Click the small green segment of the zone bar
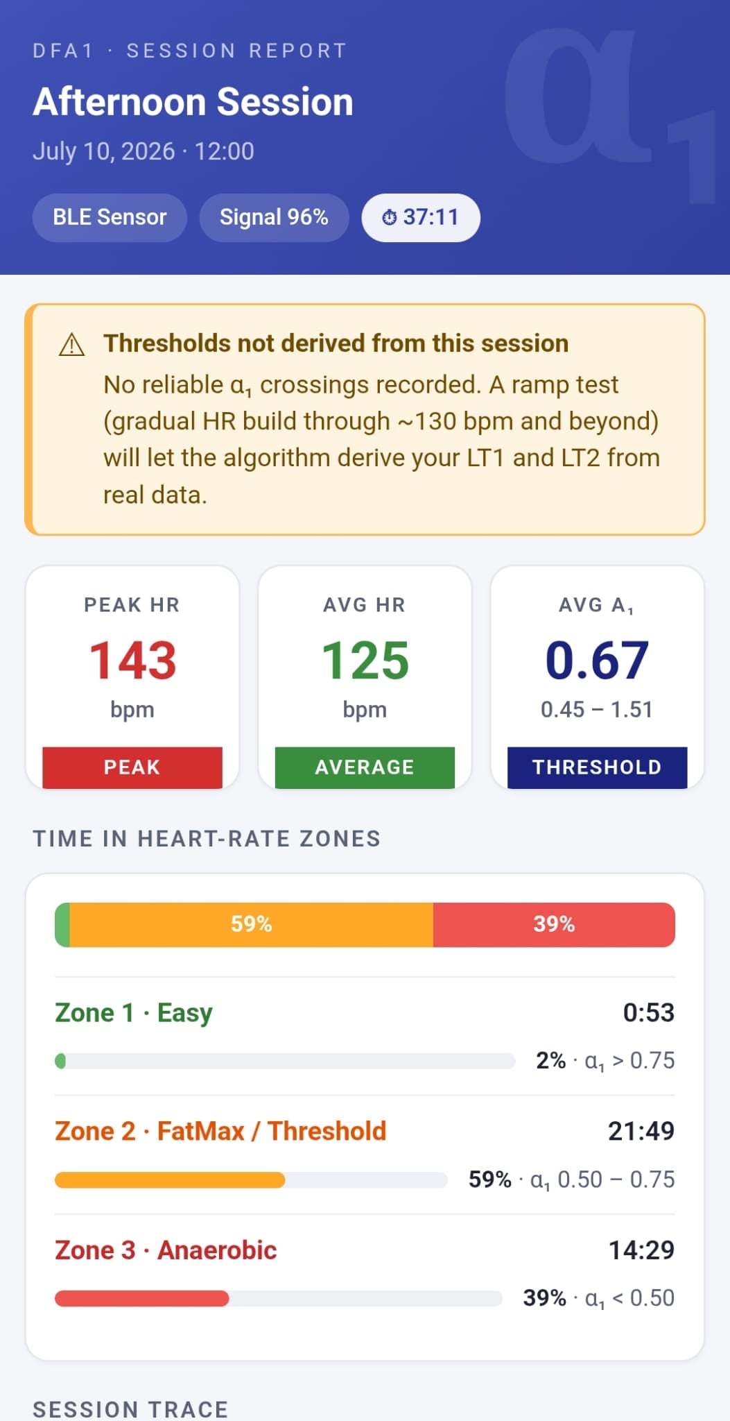Viewport: 730px width, 1421px height. click(62, 925)
